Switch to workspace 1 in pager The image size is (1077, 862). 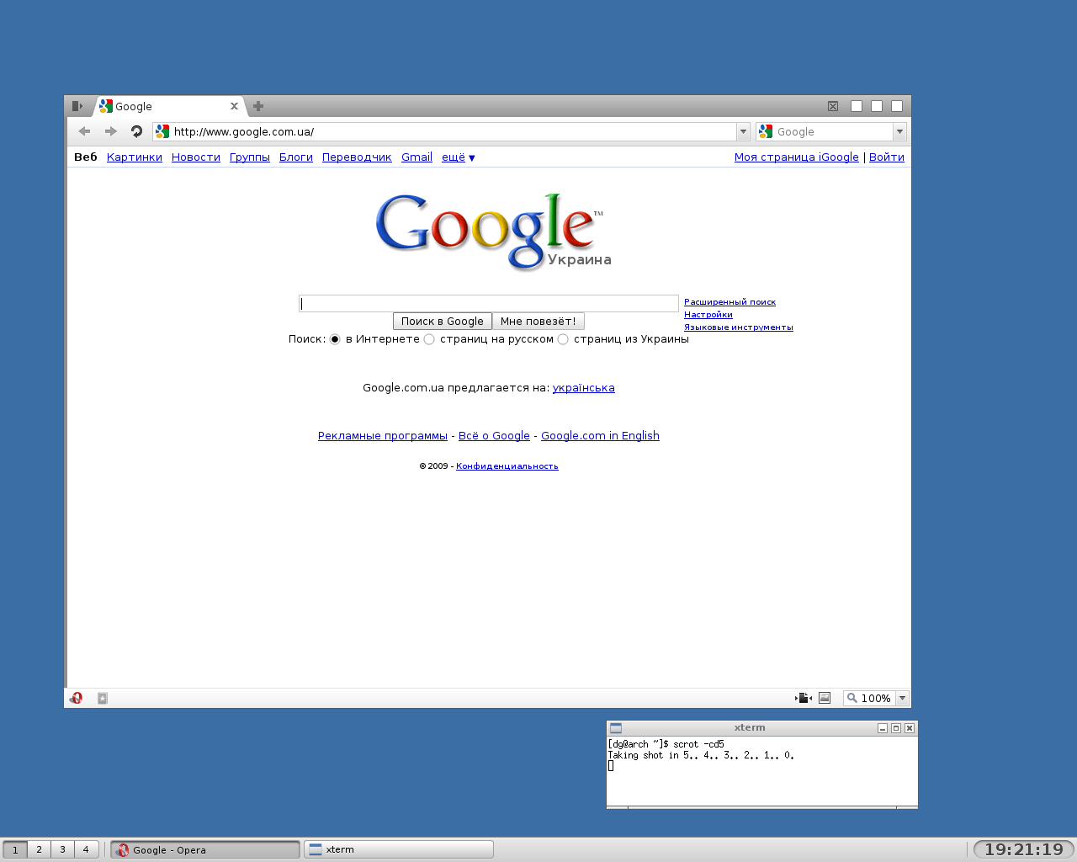click(x=15, y=849)
